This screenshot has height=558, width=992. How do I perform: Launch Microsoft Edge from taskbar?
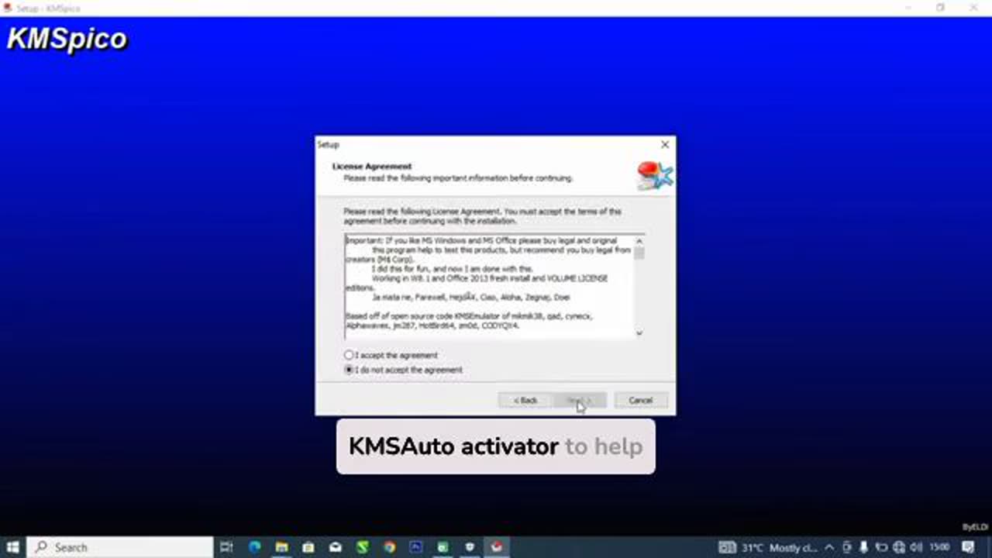point(254,547)
